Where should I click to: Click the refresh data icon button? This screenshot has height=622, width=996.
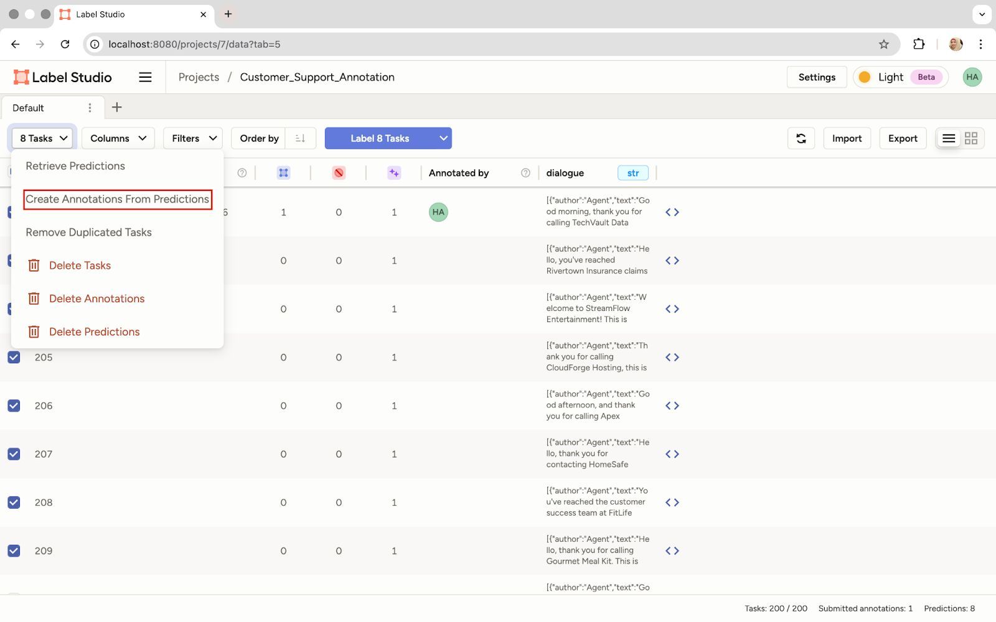pos(801,138)
